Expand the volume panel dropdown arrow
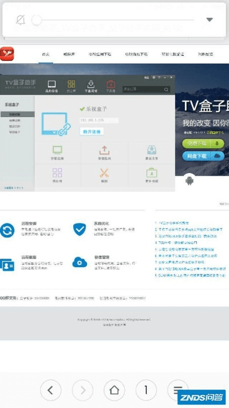 210,20
